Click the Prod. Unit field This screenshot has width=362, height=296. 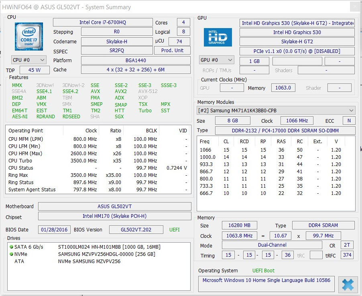tap(172, 51)
